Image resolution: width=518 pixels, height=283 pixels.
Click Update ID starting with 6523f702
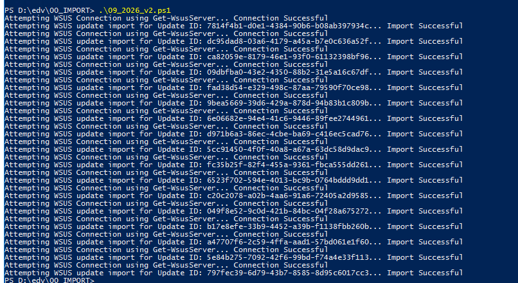(288, 180)
